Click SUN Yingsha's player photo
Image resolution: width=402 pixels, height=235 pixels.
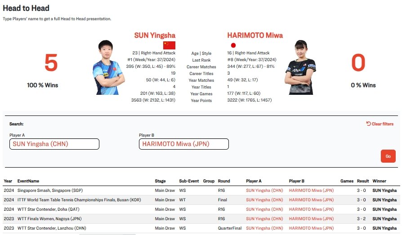(108, 67)
